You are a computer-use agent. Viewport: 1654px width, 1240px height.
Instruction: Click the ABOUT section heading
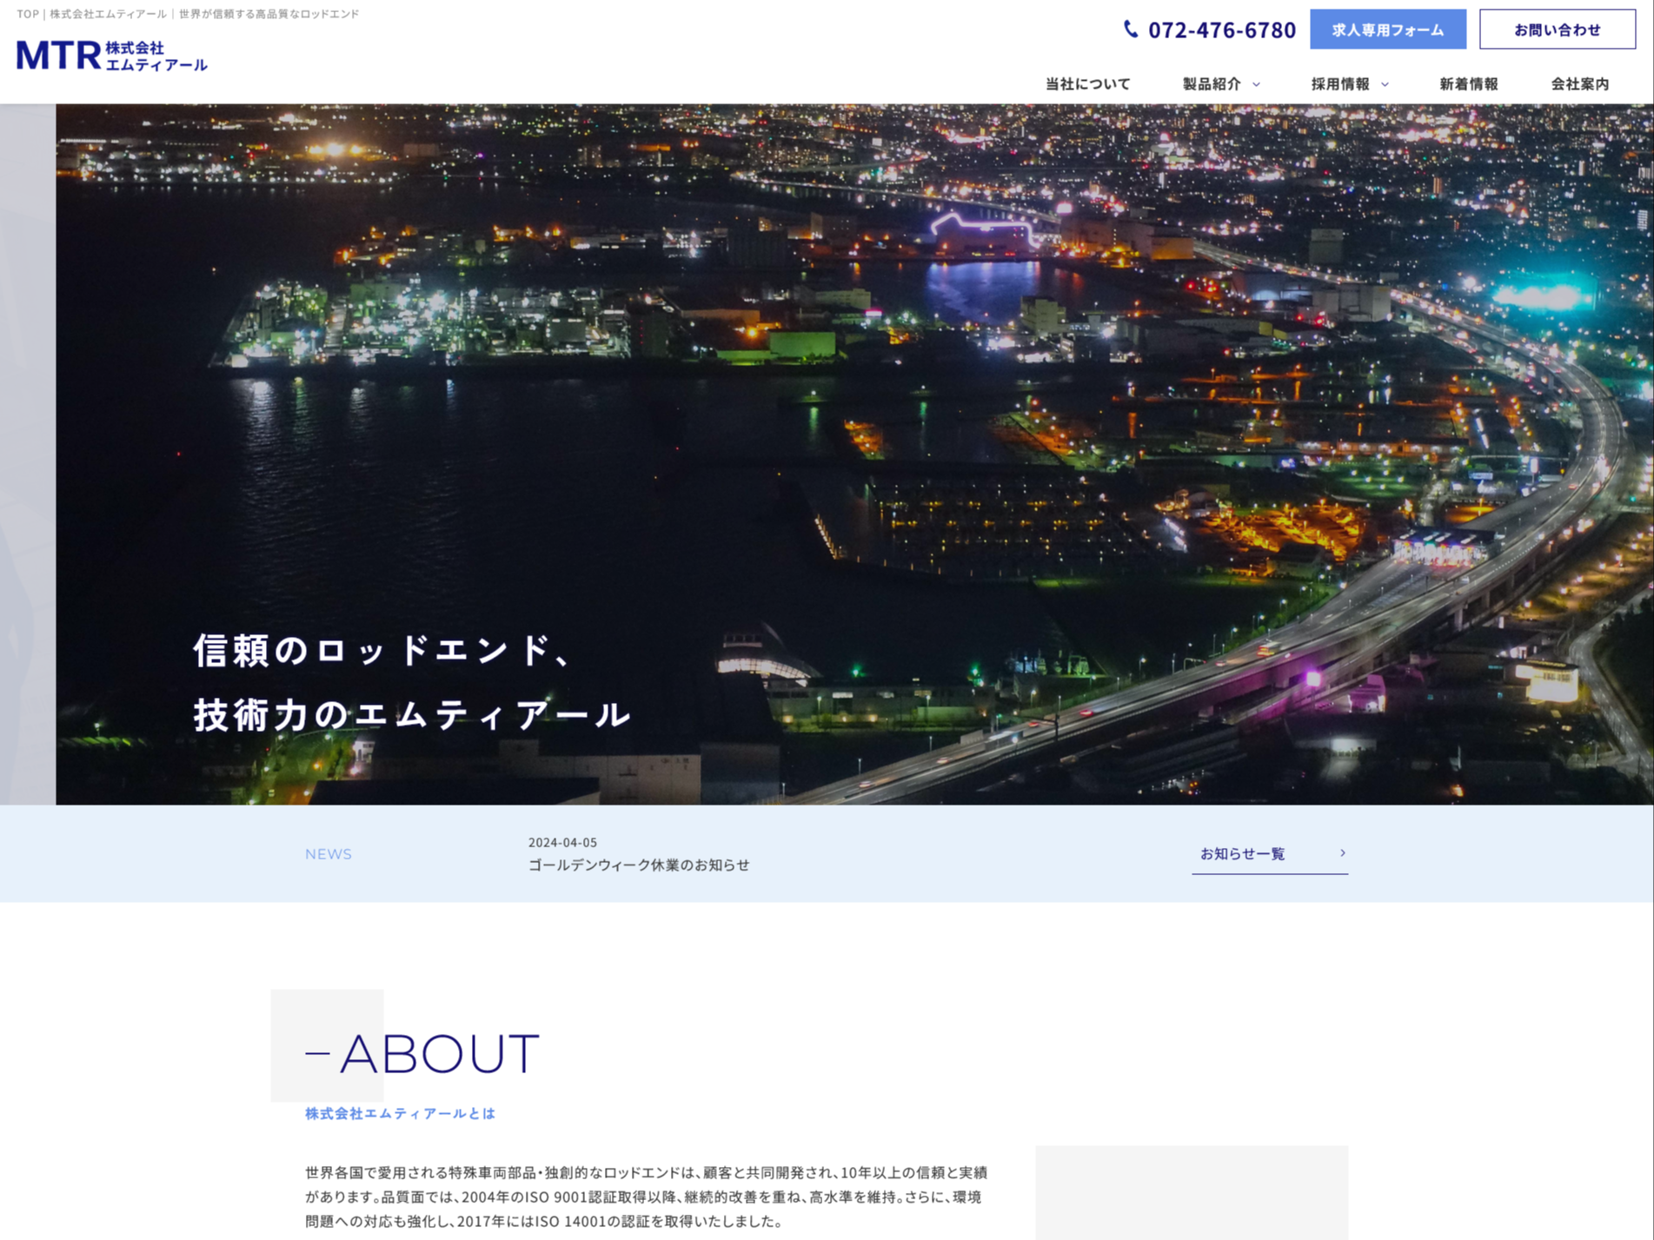(422, 1053)
